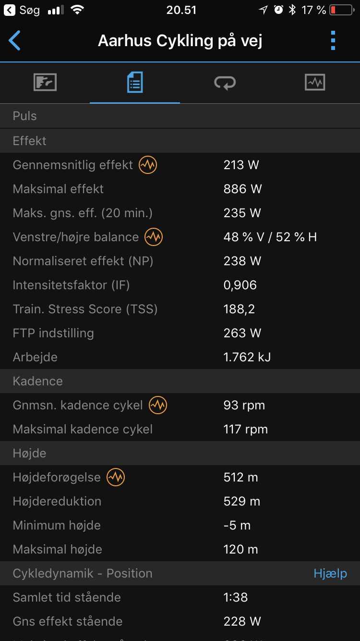Collapse the Effekt section header

[x=180, y=141]
